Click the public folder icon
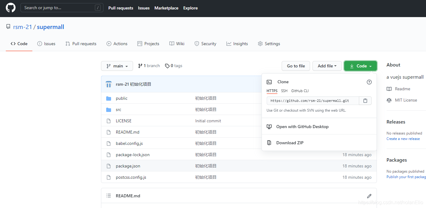This screenshot has height=208, width=426. [x=109, y=98]
